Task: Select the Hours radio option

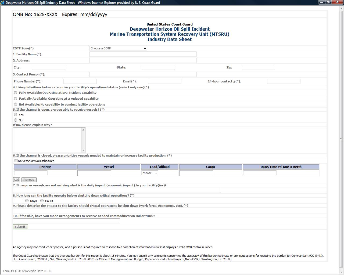Action: (42, 201)
